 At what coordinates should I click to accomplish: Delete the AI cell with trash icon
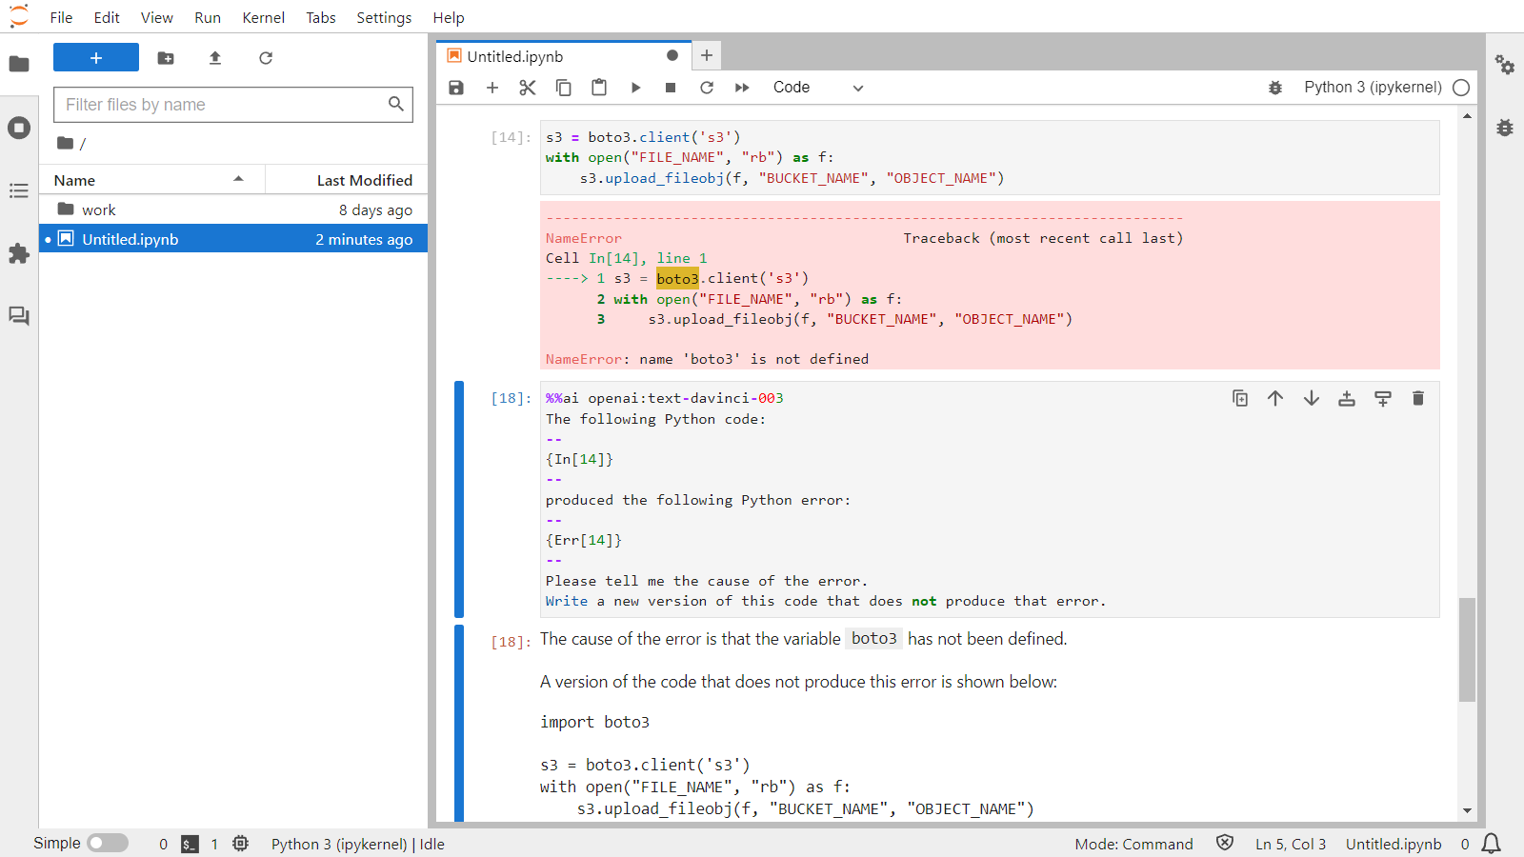(1418, 398)
